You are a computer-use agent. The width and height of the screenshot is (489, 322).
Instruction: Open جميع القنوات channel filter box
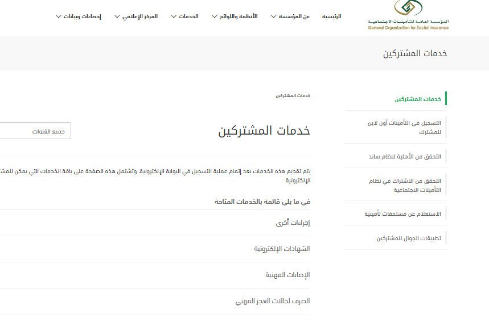(x=34, y=131)
